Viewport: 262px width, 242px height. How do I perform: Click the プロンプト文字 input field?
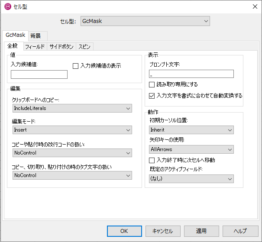pos(191,74)
